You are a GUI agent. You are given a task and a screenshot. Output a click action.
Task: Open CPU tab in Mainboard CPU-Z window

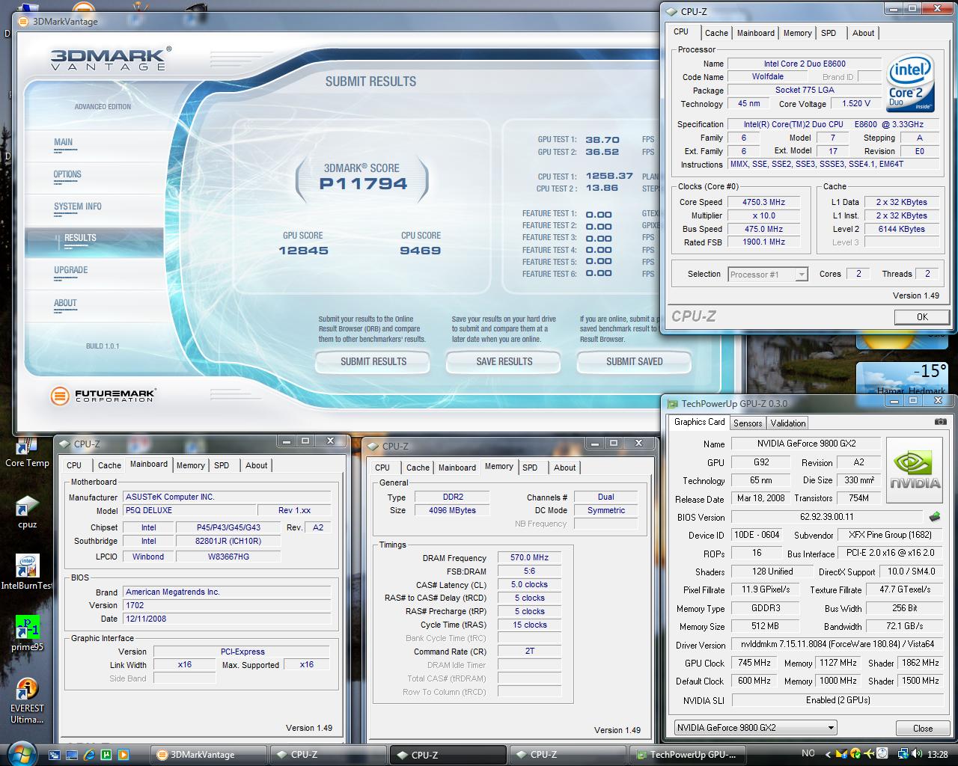click(x=74, y=465)
